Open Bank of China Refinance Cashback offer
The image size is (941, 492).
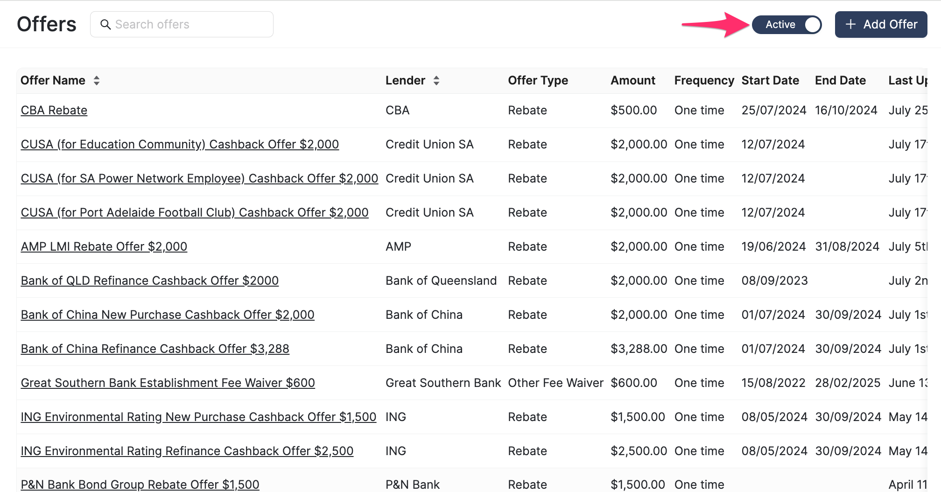click(155, 349)
